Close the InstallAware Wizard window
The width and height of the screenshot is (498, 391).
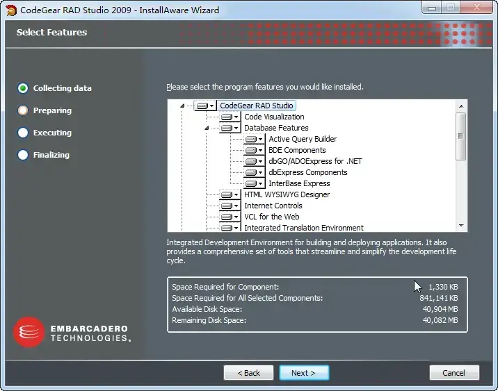click(476, 8)
